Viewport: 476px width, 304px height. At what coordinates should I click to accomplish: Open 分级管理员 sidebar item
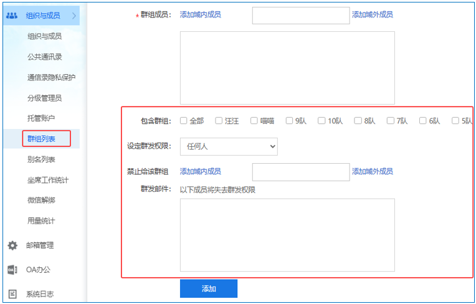pos(44,98)
